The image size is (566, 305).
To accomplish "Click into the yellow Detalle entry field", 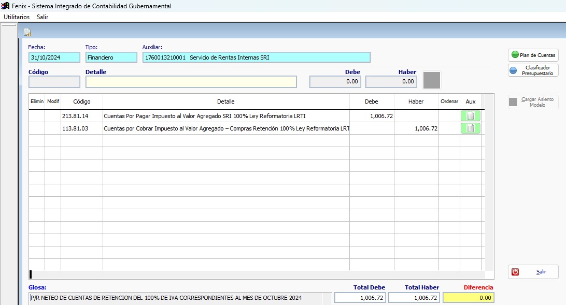I will pyautogui.click(x=191, y=82).
